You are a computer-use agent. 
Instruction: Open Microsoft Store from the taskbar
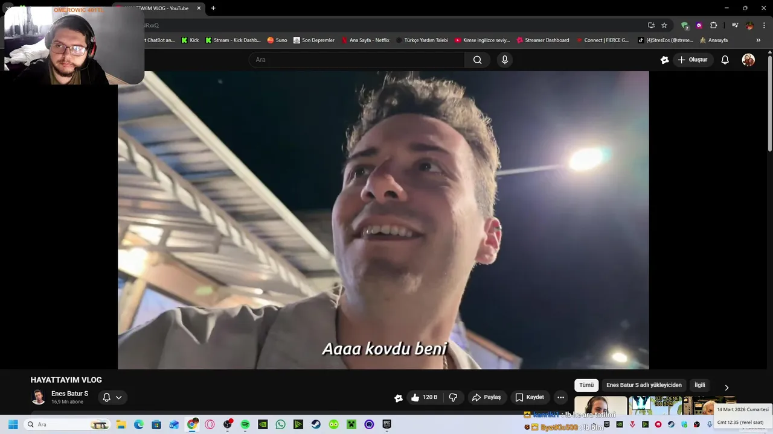pyautogui.click(x=156, y=424)
